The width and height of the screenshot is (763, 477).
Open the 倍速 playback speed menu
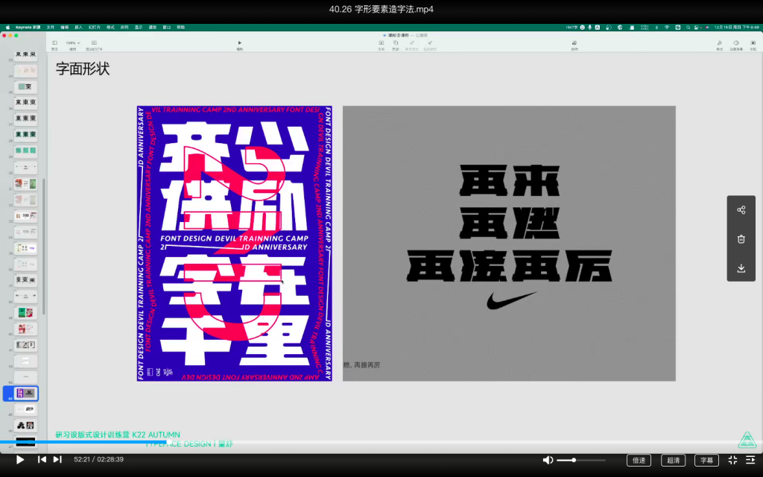(x=639, y=461)
